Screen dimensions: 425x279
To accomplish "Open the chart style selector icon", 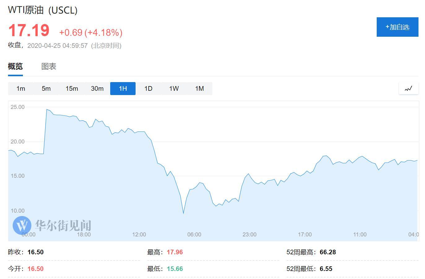I will [408, 88].
